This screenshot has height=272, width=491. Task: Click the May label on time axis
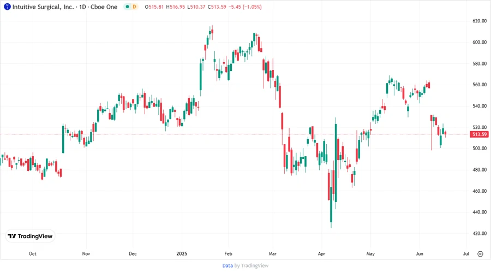370,254
